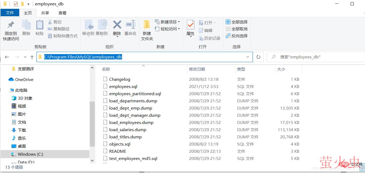This screenshot has width=365, height=173.
Task: Click the Pin to Quick Access icon
Action: pyautogui.click(x=11, y=25)
